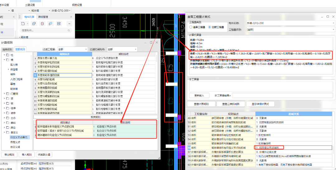Click the 板 folder icon in rule tree
336x170 pixels.
click(8, 103)
